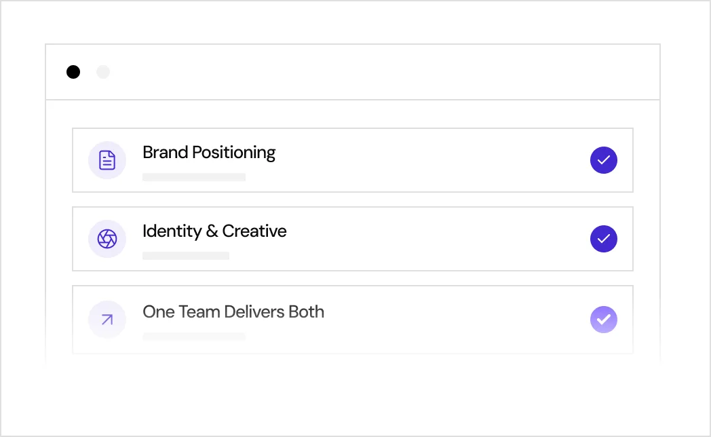711x437 pixels.
Task: Click the document icon beside Brand Positioning
Action: tap(107, 160)
